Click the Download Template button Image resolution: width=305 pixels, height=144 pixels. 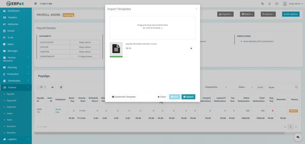pyautogui.click(x=124, y=97)
